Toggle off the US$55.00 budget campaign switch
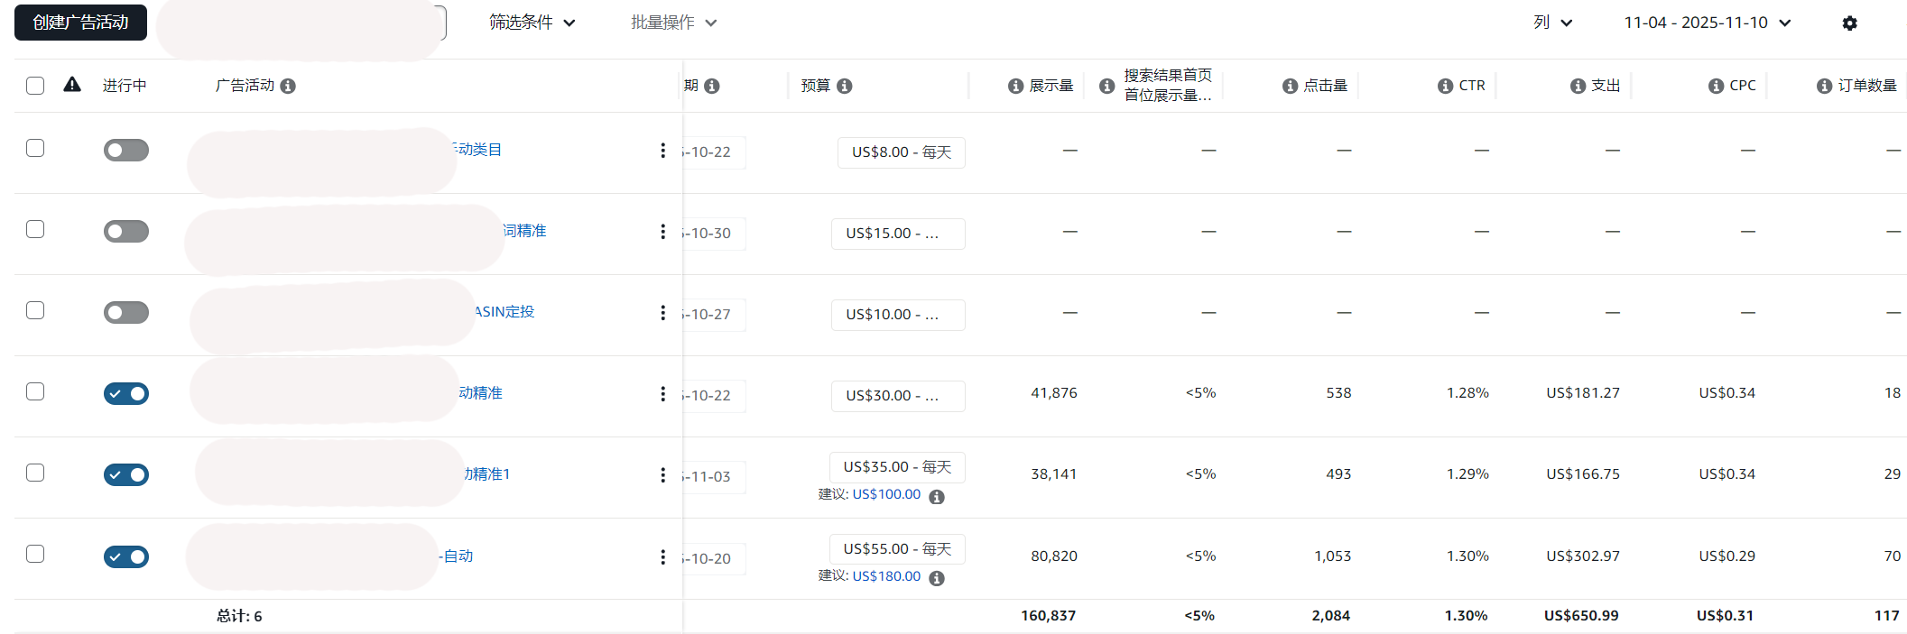 (x=126, y=556)
